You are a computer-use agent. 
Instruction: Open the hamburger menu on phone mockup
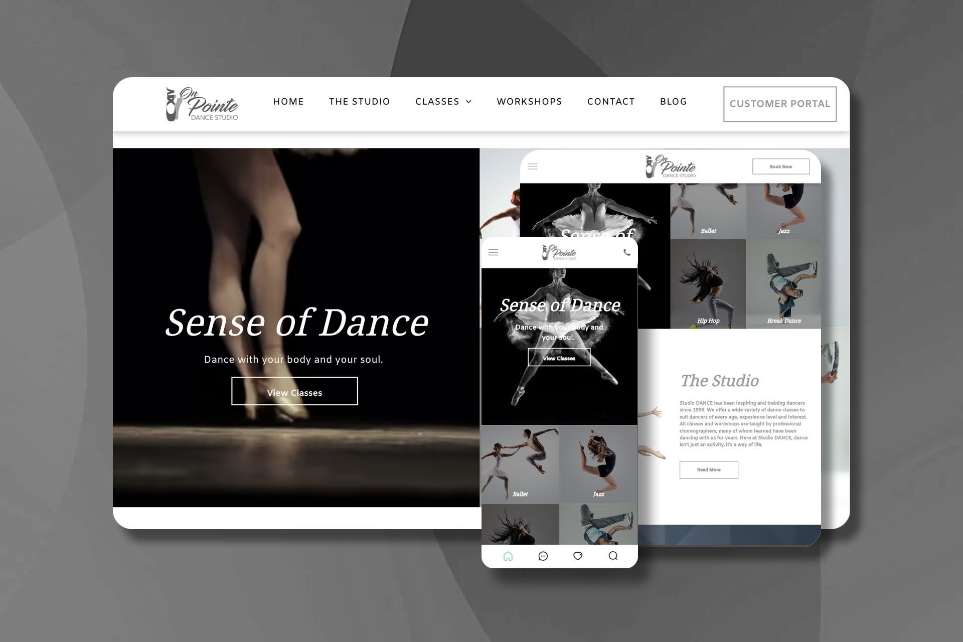(493, 252)
